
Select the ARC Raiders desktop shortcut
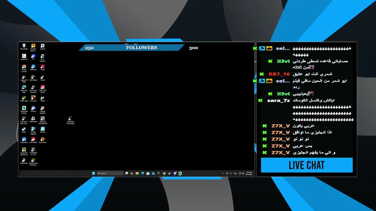33,78
